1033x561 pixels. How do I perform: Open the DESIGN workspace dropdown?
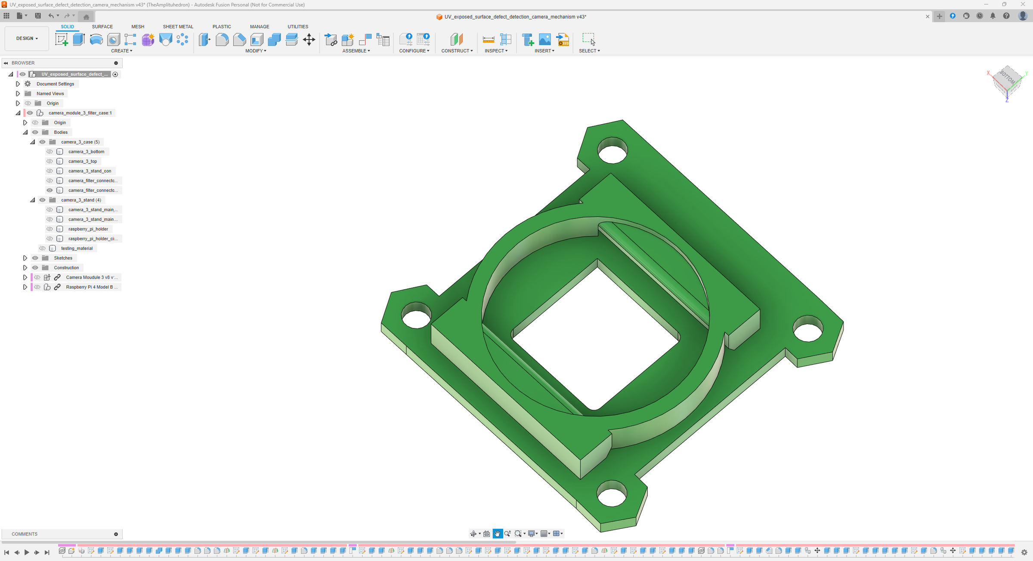click(27, 38)
